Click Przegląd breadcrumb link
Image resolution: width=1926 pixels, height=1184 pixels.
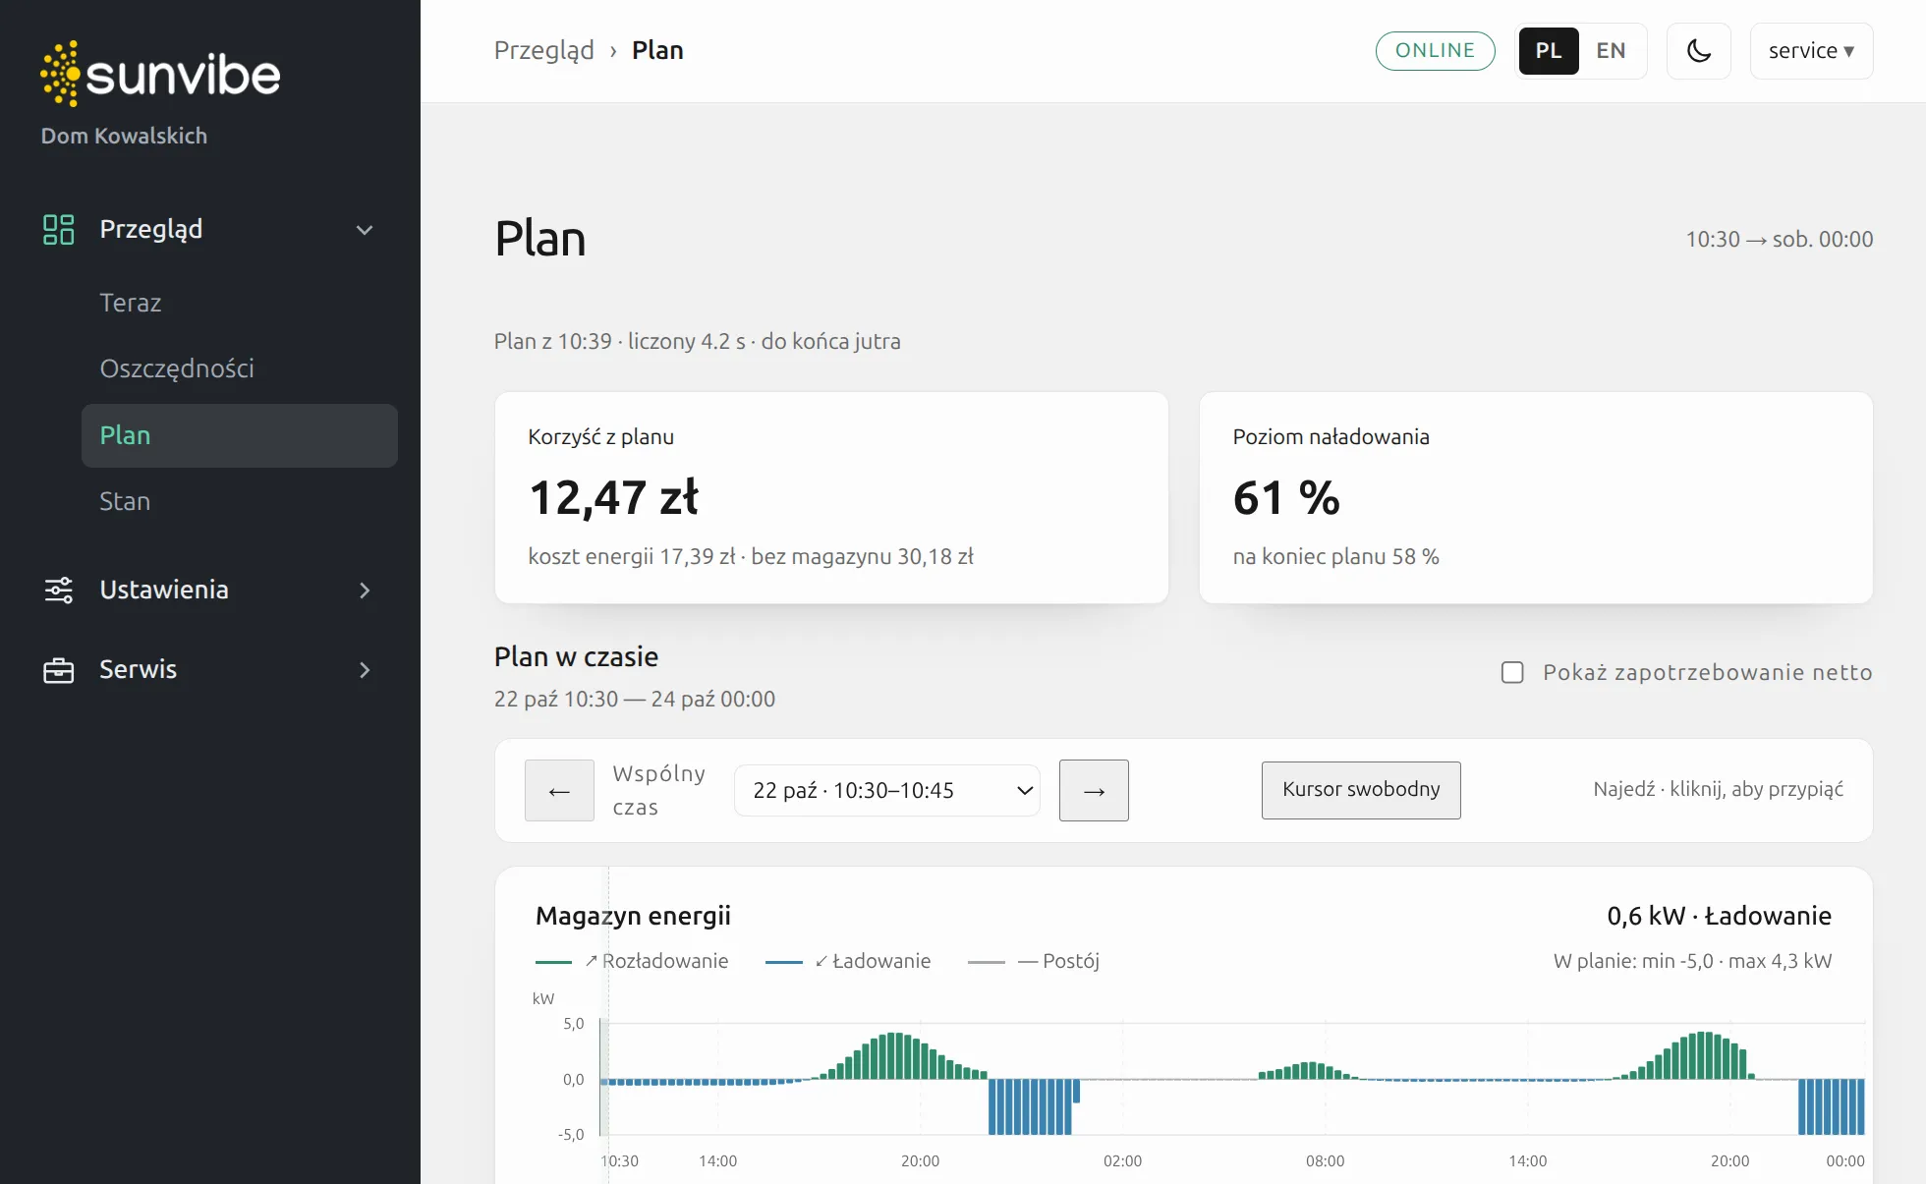click(543, 51)
